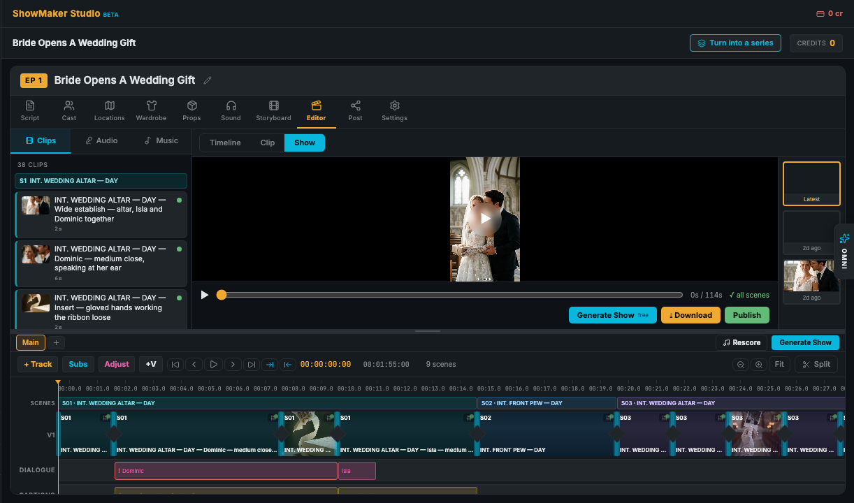This screenshot has height=503, width=854.
Task: Open the Storyboard section
Action: tap(273, 110)
